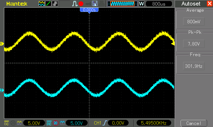The height and width of the screenshot is (127, 213).
Task: Click the CH2 cyan DC coupling icon
Action: click(49, 123)
